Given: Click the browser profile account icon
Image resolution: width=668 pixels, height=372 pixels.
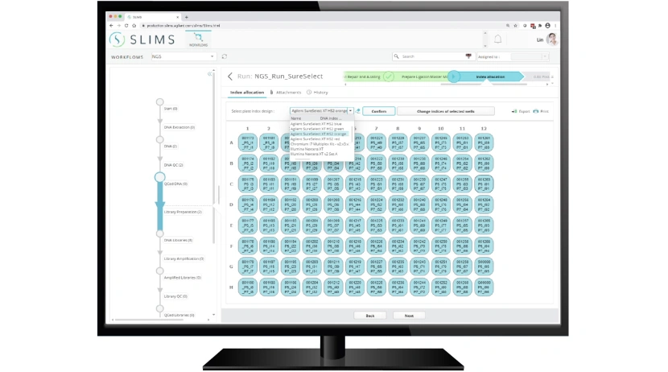Looking at the screenshot, I should (x=547, y=26).
